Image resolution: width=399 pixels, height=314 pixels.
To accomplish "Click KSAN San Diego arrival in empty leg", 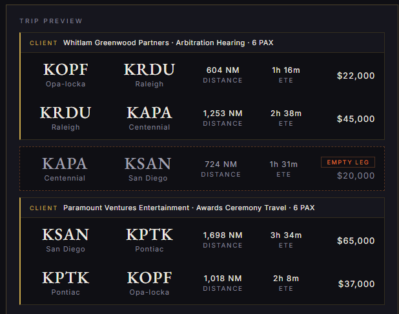I will tap(148, 169).
